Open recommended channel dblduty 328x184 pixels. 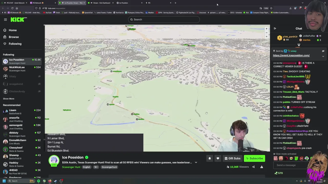point(22,134)
